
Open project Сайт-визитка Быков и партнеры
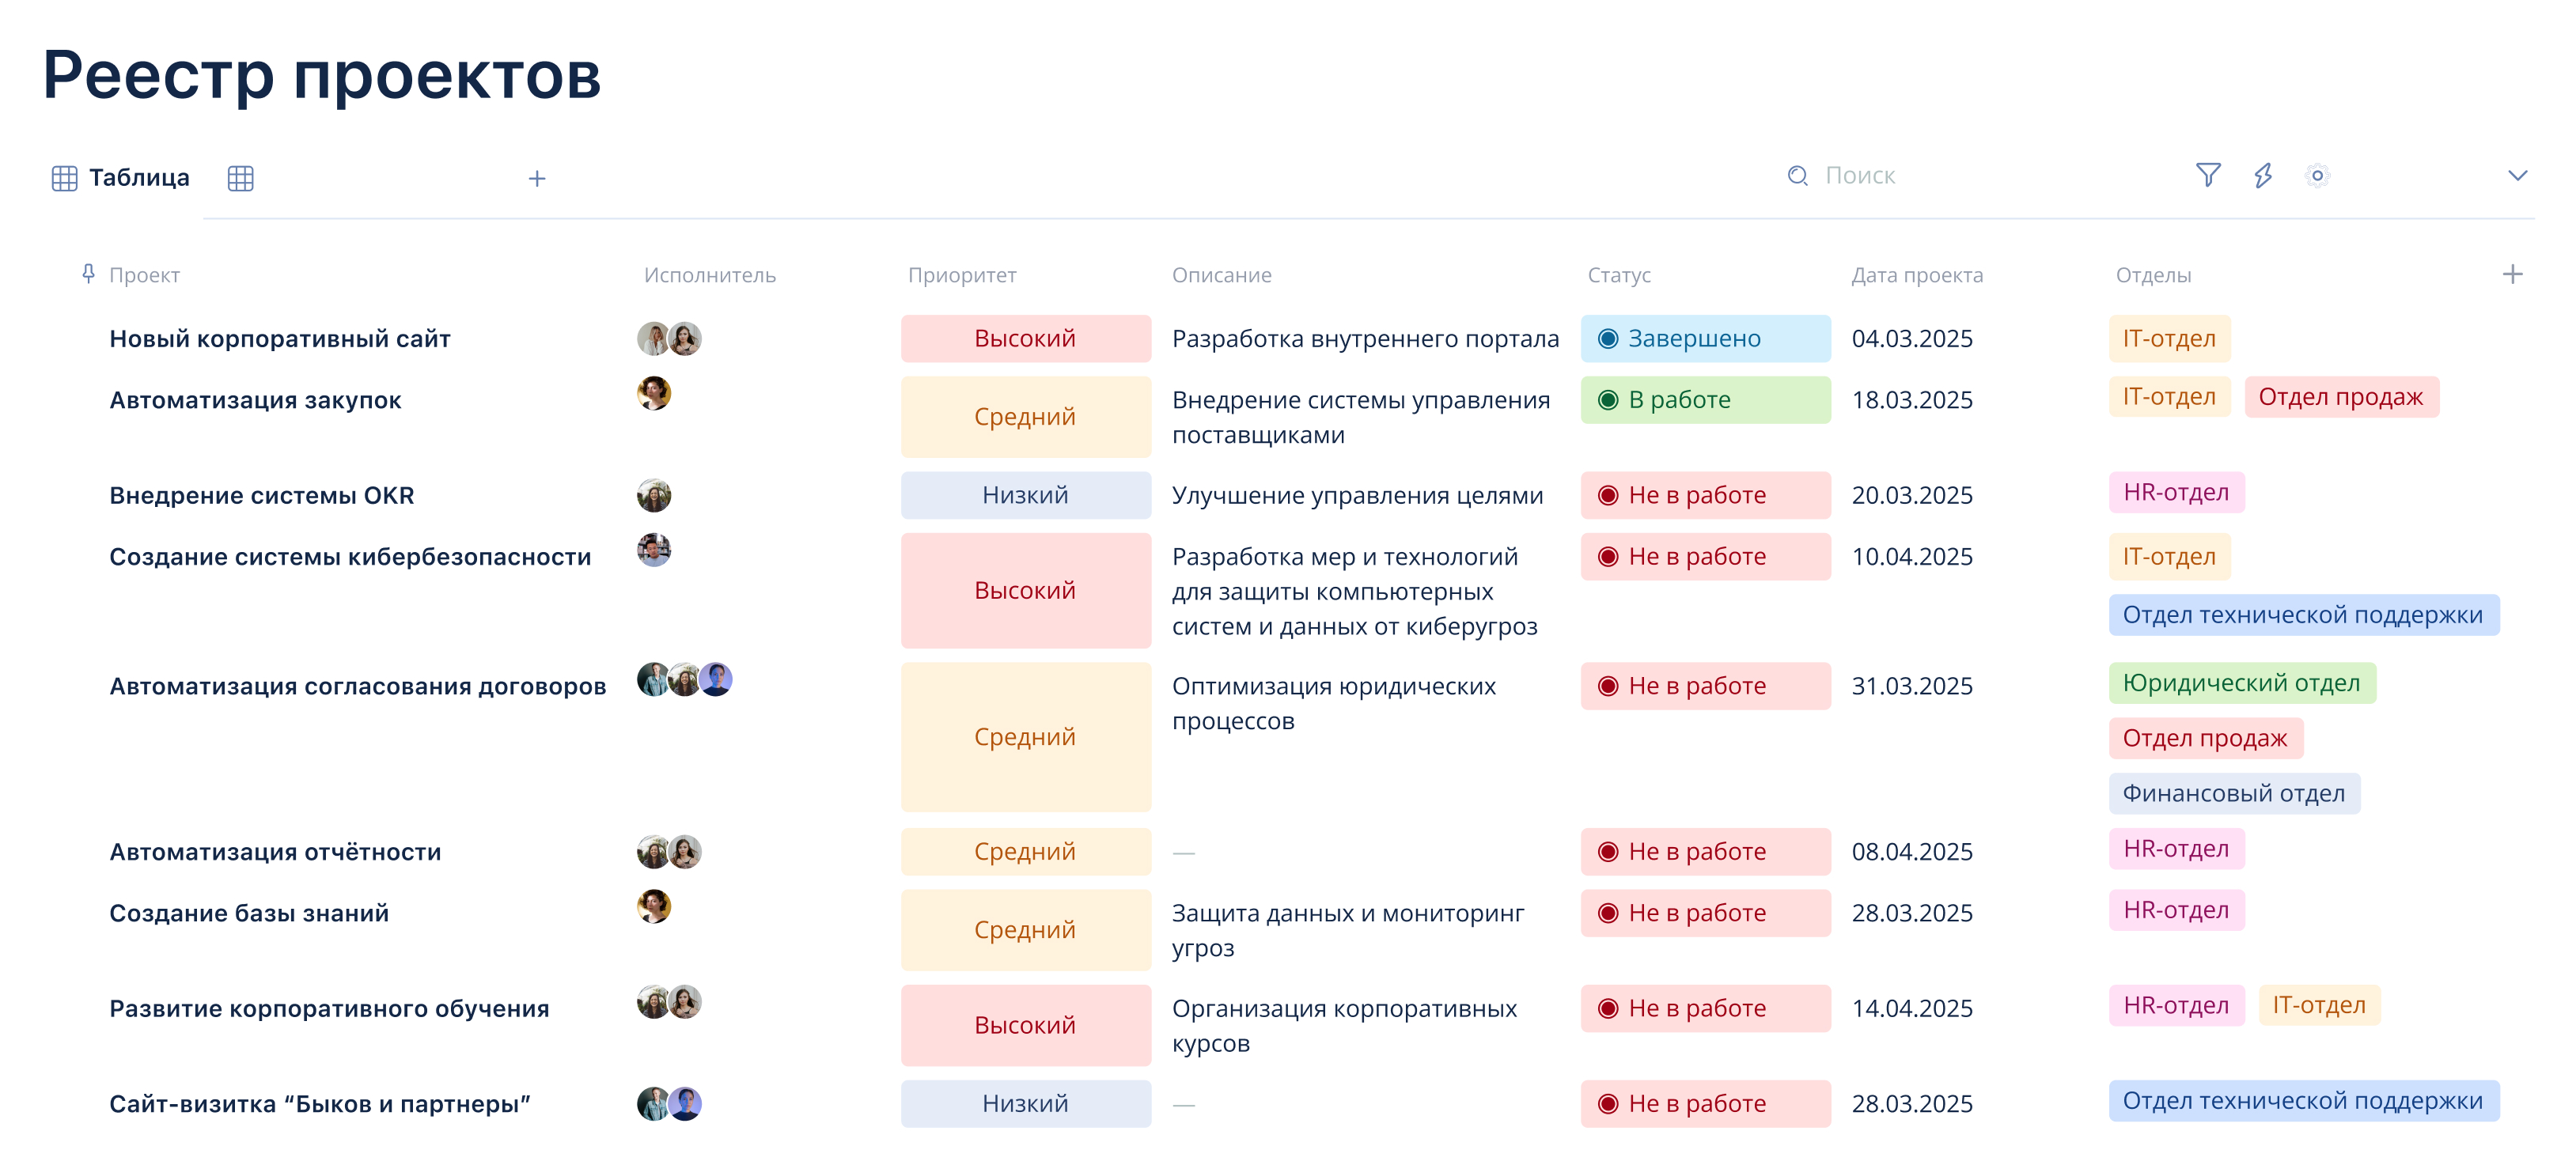point(321,1103)
